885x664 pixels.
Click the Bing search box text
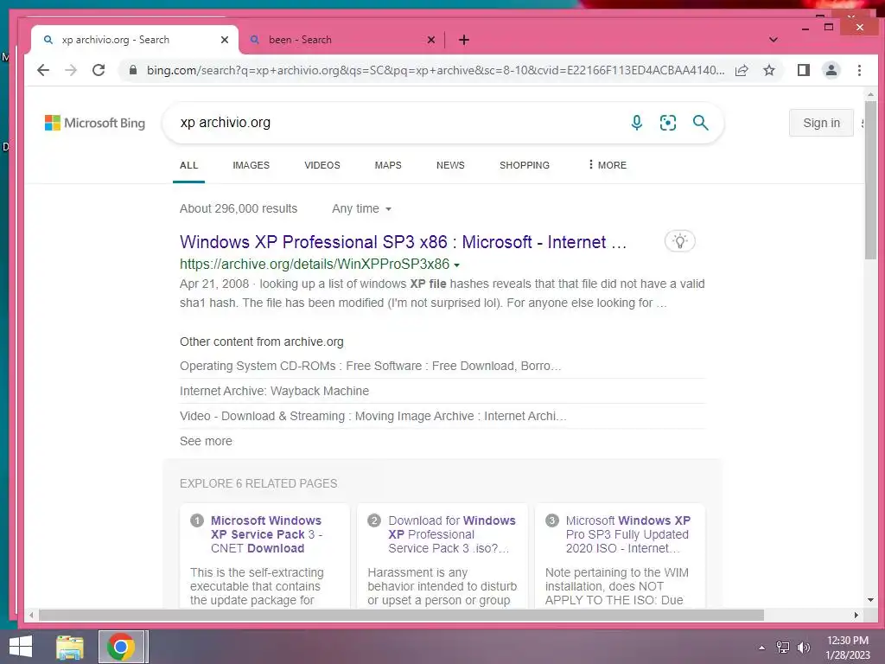pyautogui.click(x=226, y=123)
